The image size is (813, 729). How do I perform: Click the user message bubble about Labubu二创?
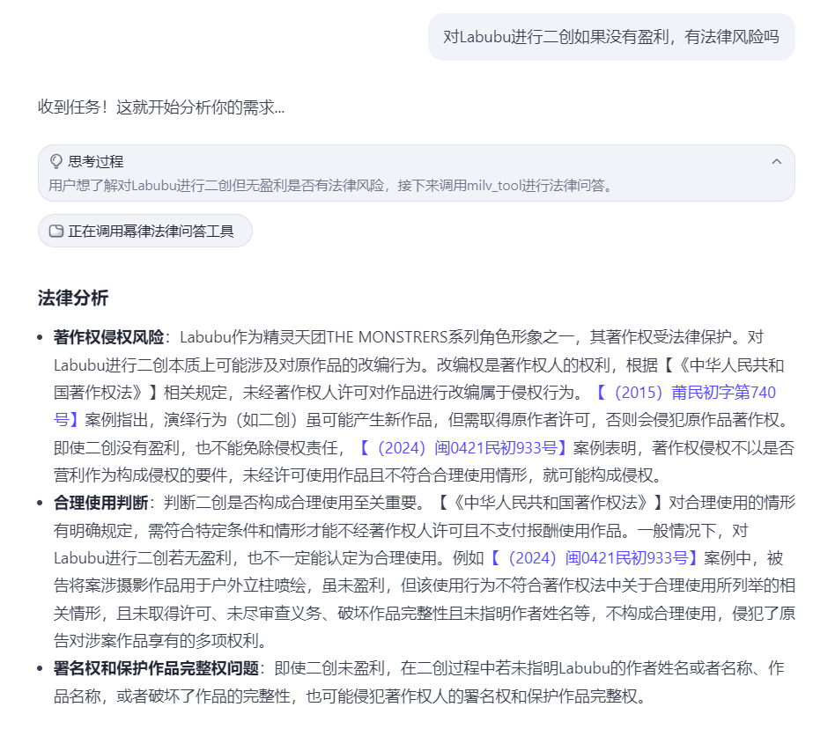611,37
